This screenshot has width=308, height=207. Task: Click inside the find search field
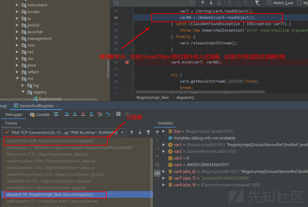(154, 3)
